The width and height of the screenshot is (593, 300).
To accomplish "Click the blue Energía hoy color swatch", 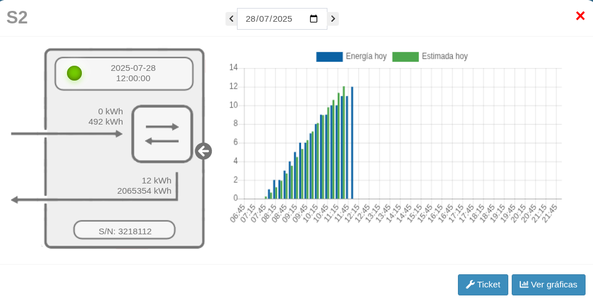I will (329, 57).
